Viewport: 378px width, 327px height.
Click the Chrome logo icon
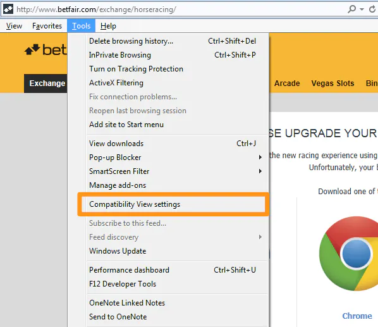pos(349,254)
